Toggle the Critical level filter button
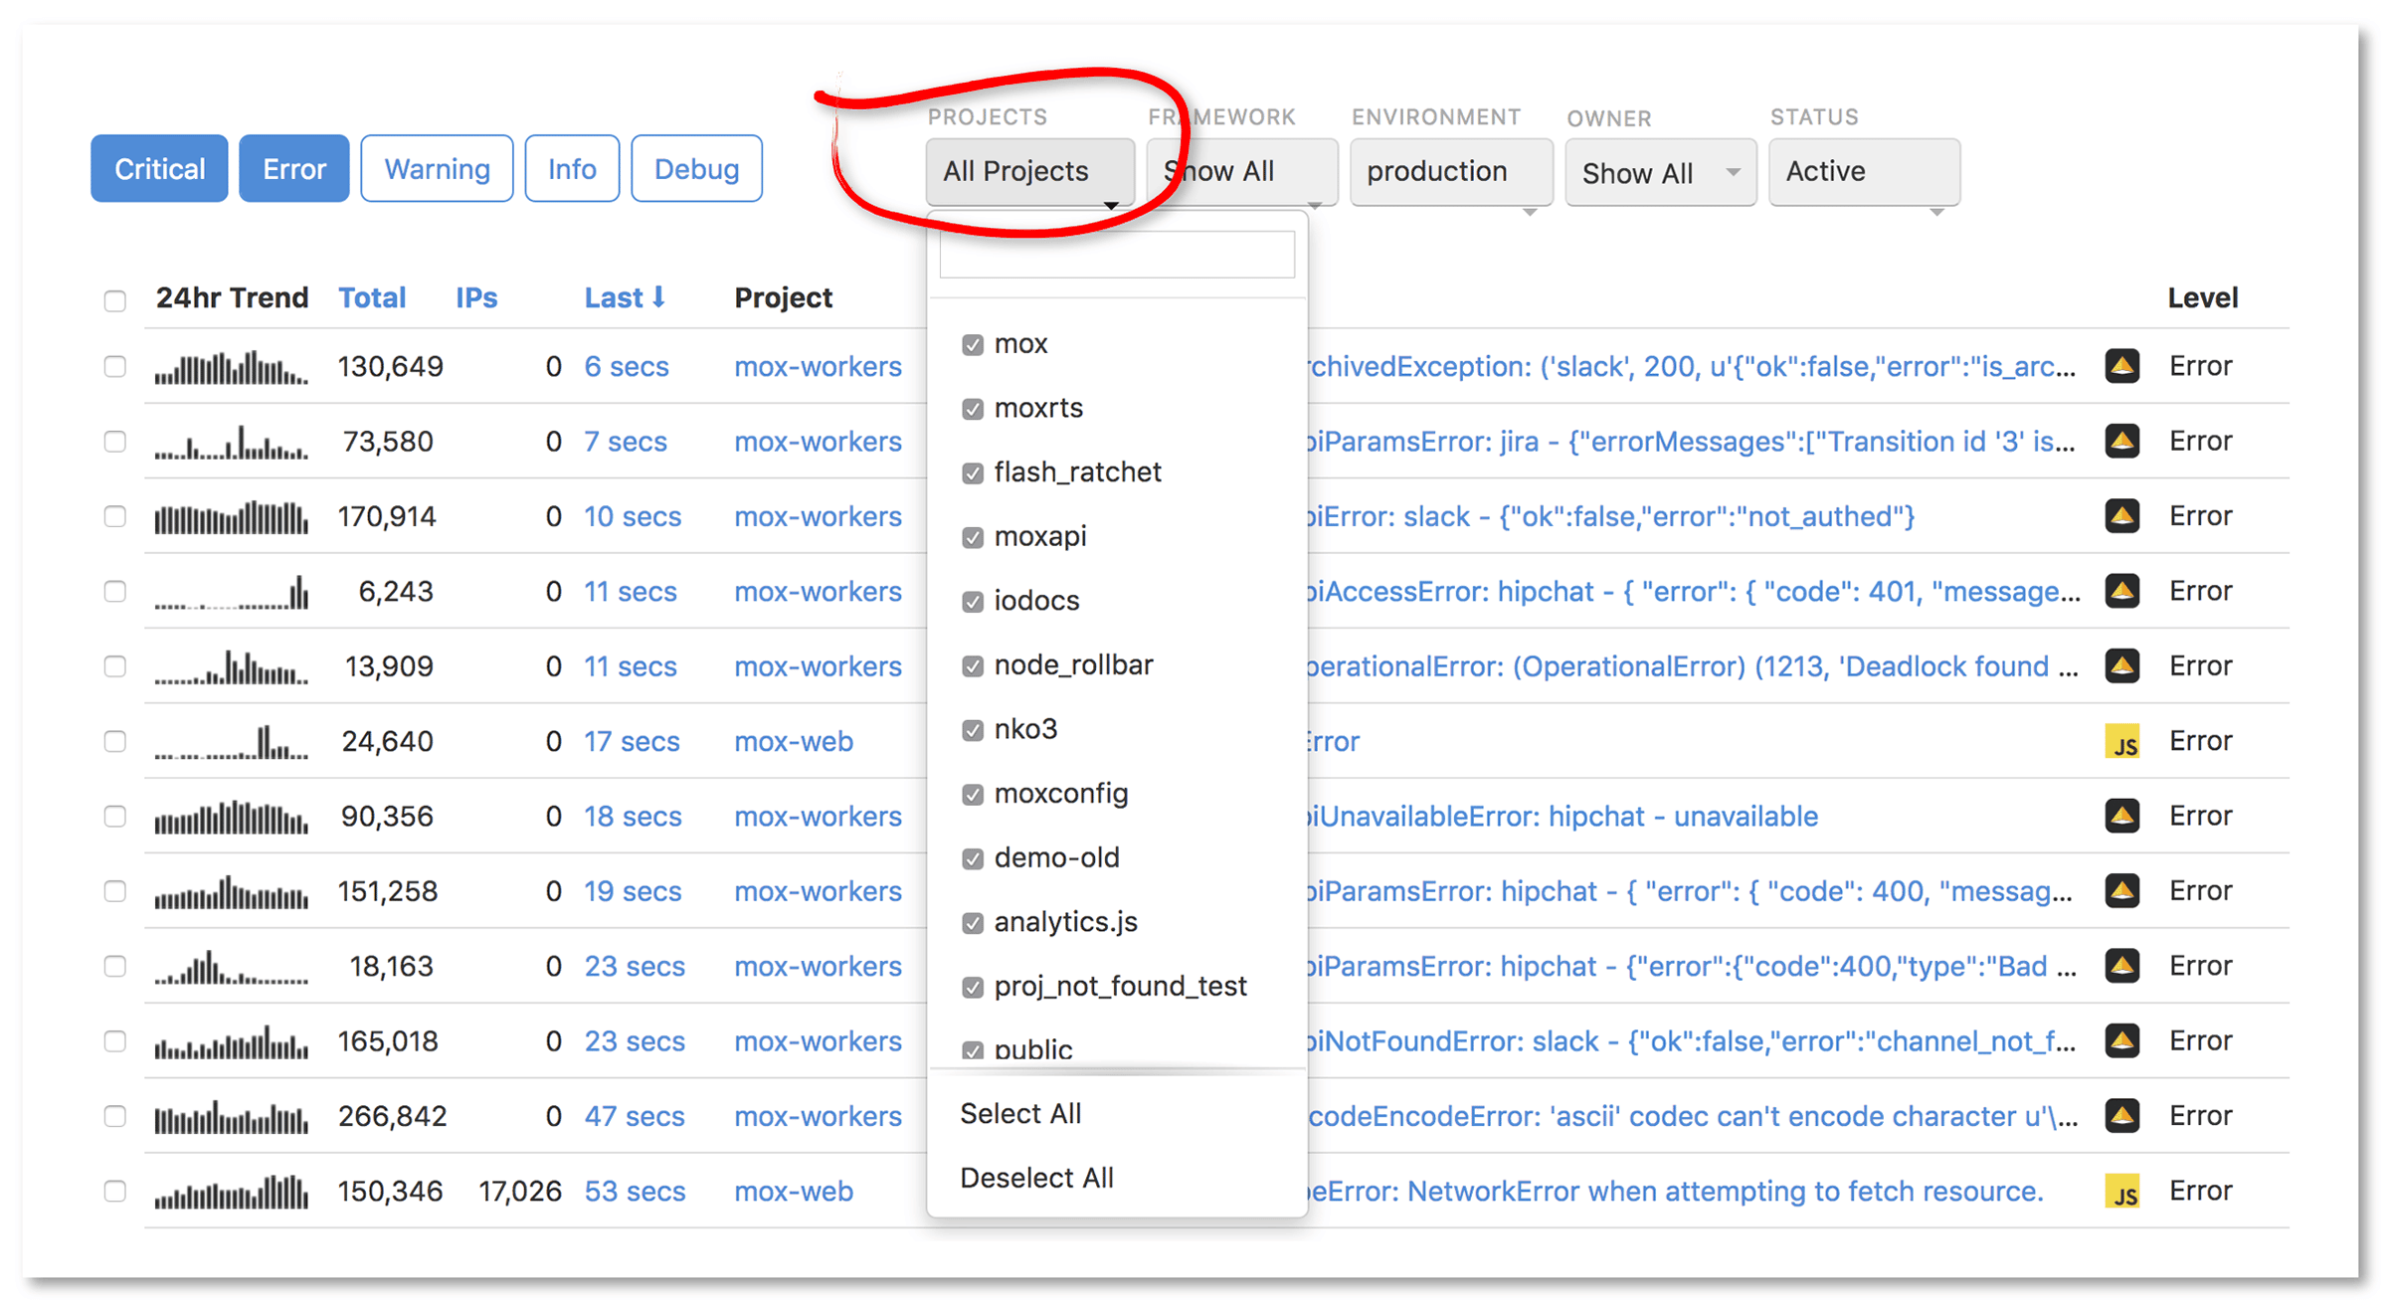The height and width of the screenshot is (1308, 2387). click(x=159, y=169)
